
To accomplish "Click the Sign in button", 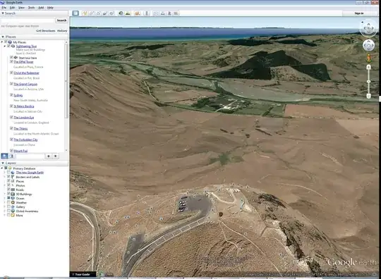I will click(x=359, y=13).
